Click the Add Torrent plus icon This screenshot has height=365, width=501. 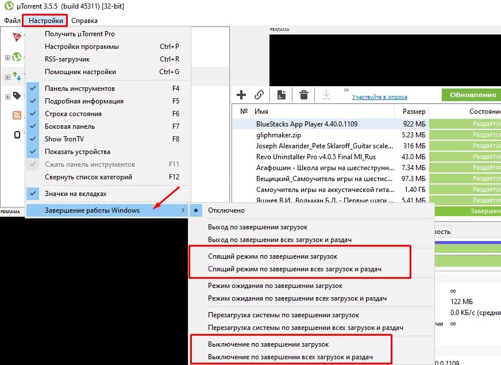point(241,95)
